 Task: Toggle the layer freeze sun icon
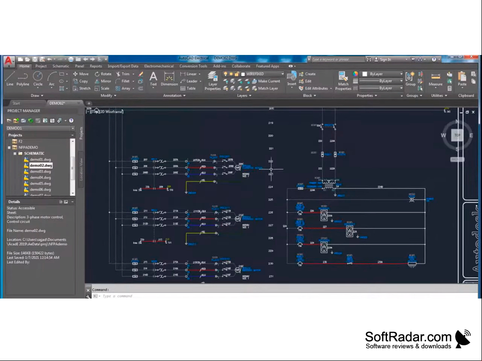click(x=231, y=74)
